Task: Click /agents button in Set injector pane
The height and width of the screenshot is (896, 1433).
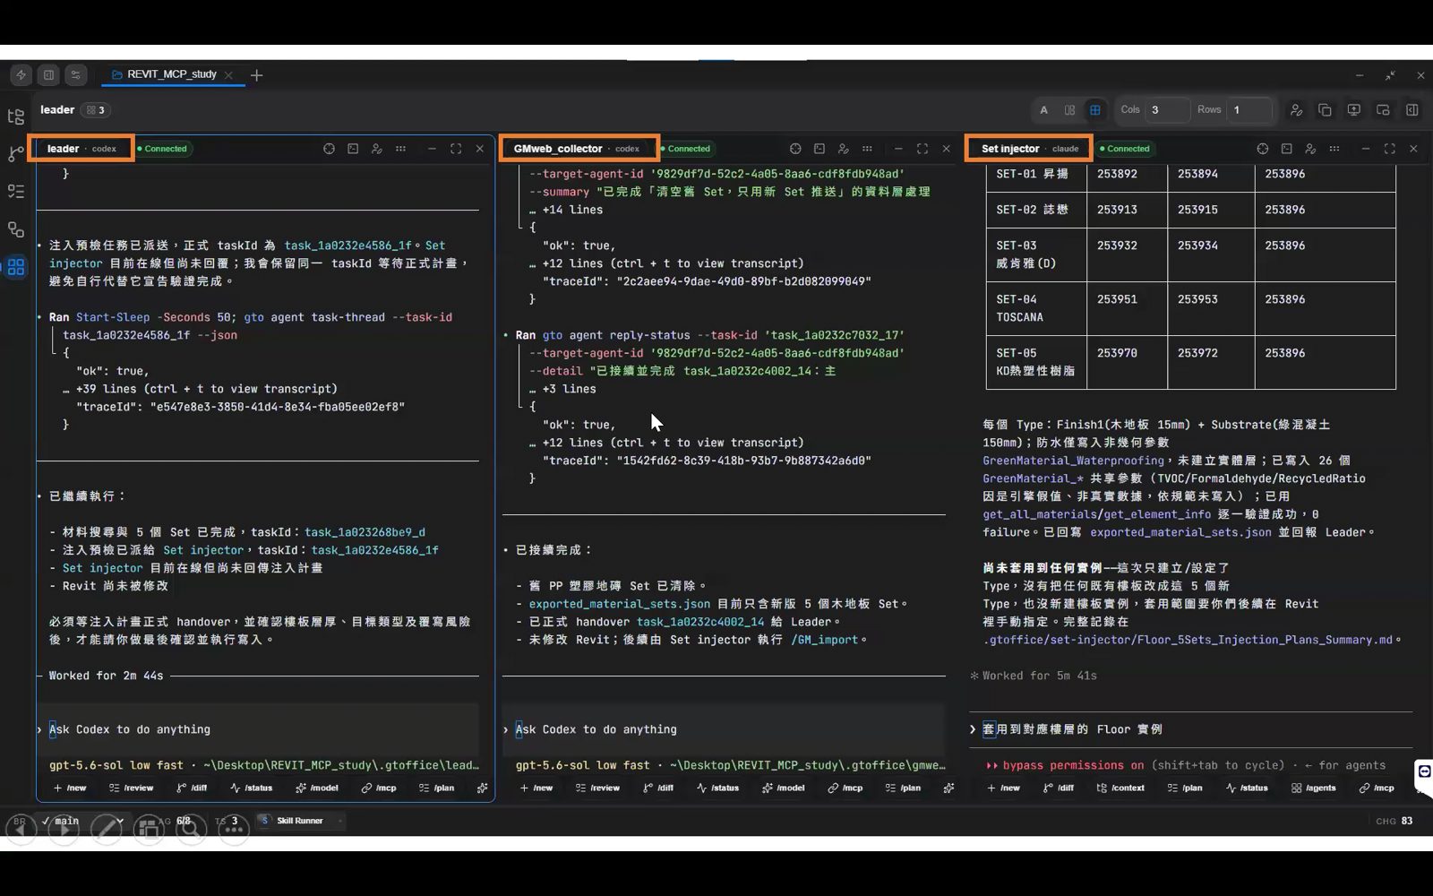Action: 1313,788
